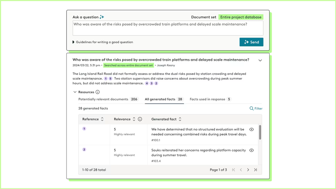Open the Filter search option
The width and height of the screenshot is (336, 189).
click(256, 108)
